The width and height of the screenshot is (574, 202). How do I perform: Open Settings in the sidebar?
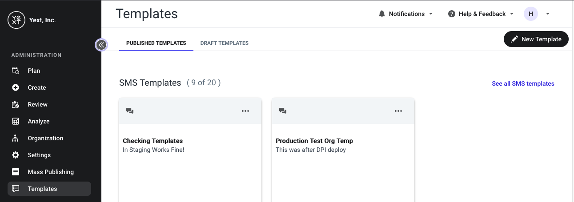[49, 155]
